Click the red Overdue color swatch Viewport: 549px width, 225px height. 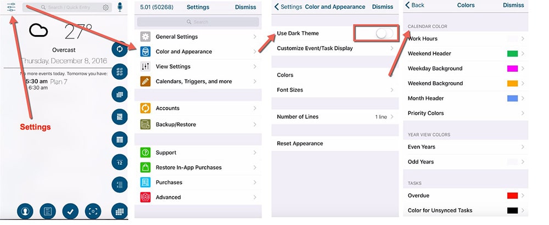point(512,196)
